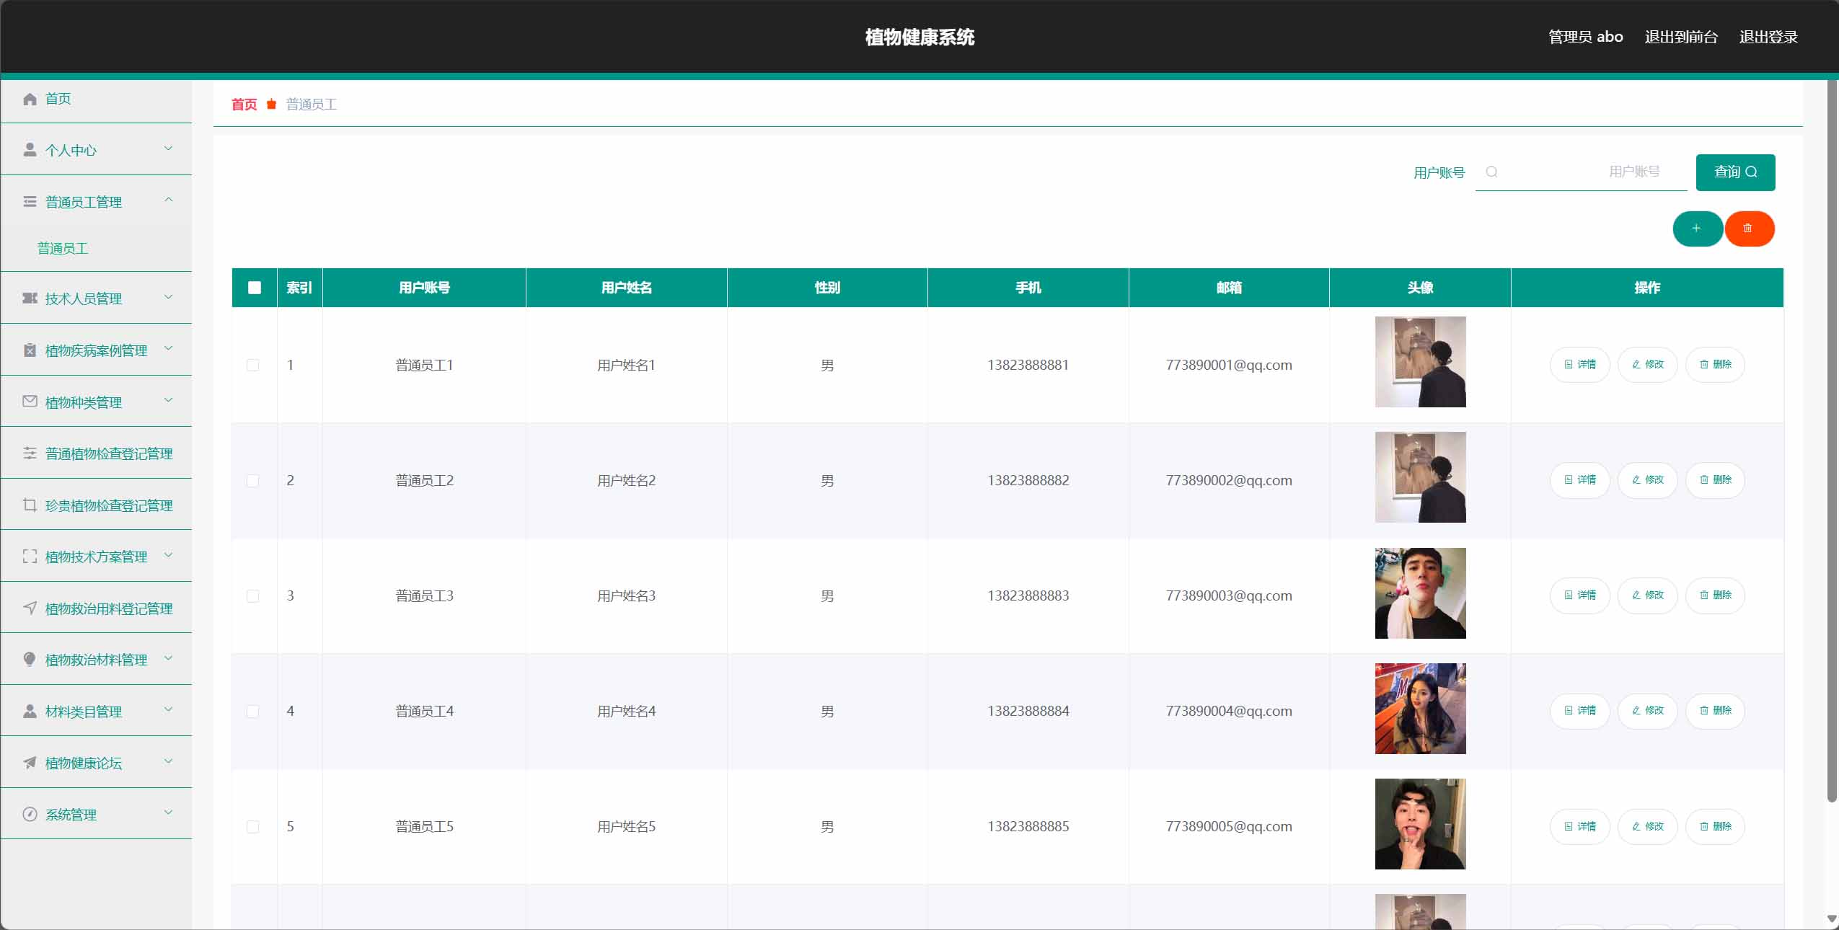Click the sliders icon beside 普通植物检查登记管理
The image size is (1839, 930).
click(x=30, y=453)
